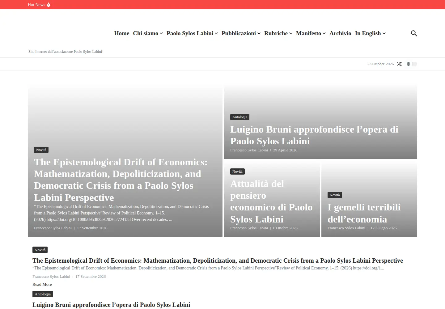Open list headline The Epistemological Drift of Economics

(x=218, y=260)
